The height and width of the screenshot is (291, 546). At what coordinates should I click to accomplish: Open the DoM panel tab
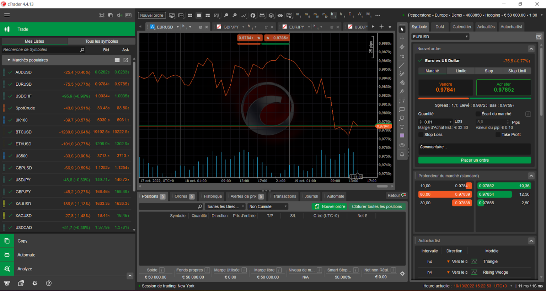tap(440, 27)
